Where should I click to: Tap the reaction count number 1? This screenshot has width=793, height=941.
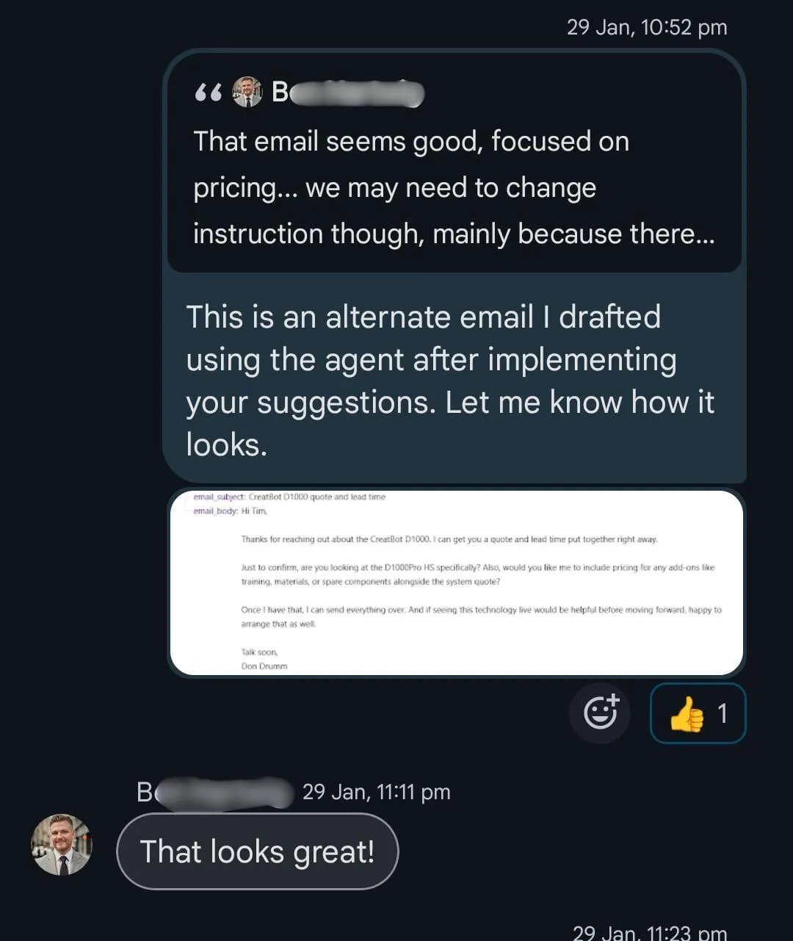pyautogui.click(x=723, y=713)
